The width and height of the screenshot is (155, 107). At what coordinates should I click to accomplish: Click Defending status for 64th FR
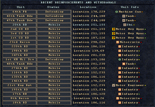pyautogui.click(x=54, y=12)
